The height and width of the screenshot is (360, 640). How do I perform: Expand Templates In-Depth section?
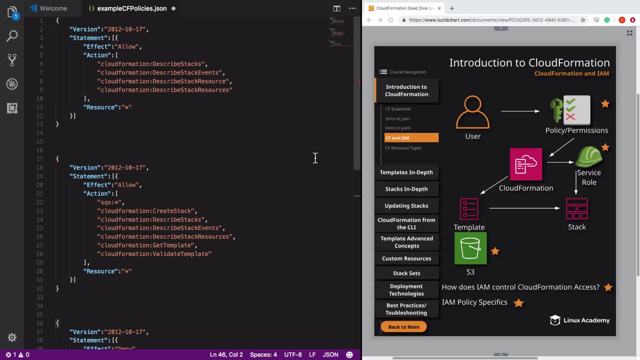[x=406, y=172]
